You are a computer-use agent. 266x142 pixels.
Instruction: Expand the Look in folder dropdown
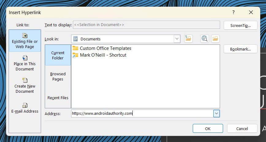[177, 39]
